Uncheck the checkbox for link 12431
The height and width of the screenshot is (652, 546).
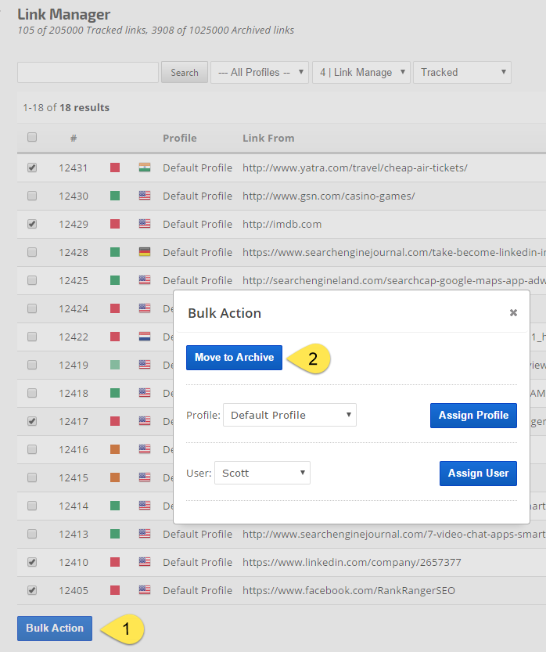32,168
